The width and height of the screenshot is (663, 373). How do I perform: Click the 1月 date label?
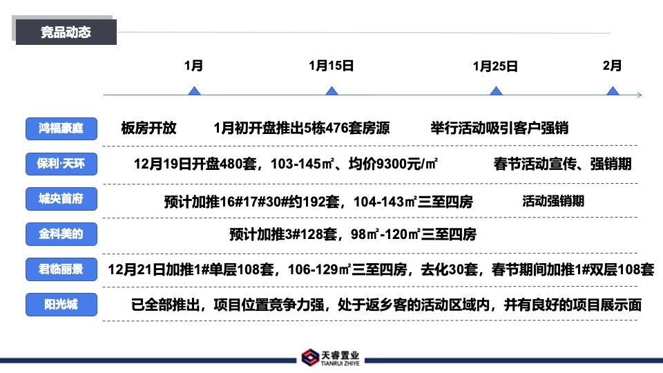pyautogui.click(x=193, y=66)
